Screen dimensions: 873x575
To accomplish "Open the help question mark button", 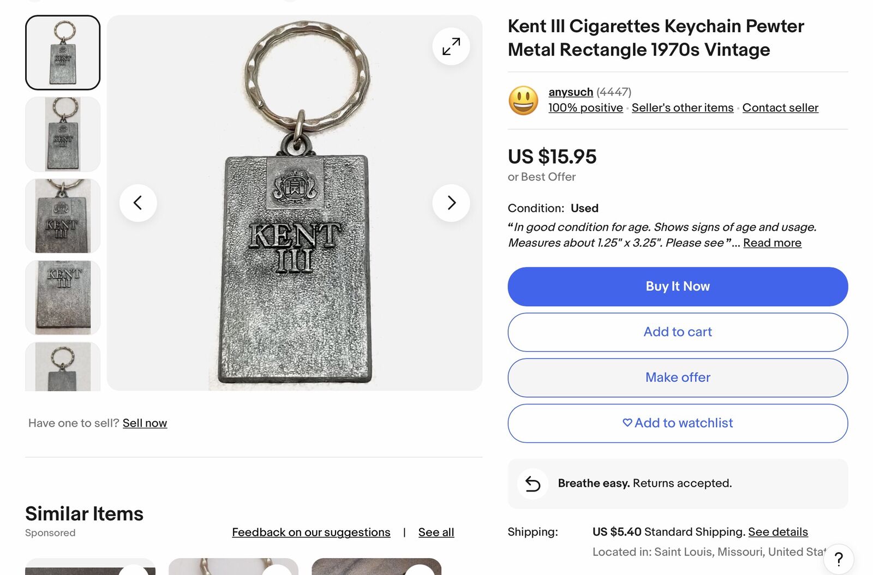I will [x=839, y=559].
